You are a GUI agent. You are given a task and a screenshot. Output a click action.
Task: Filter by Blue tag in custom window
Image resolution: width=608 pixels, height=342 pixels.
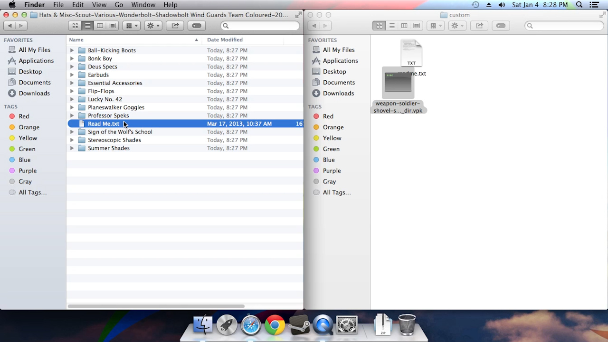pos(329,160)
